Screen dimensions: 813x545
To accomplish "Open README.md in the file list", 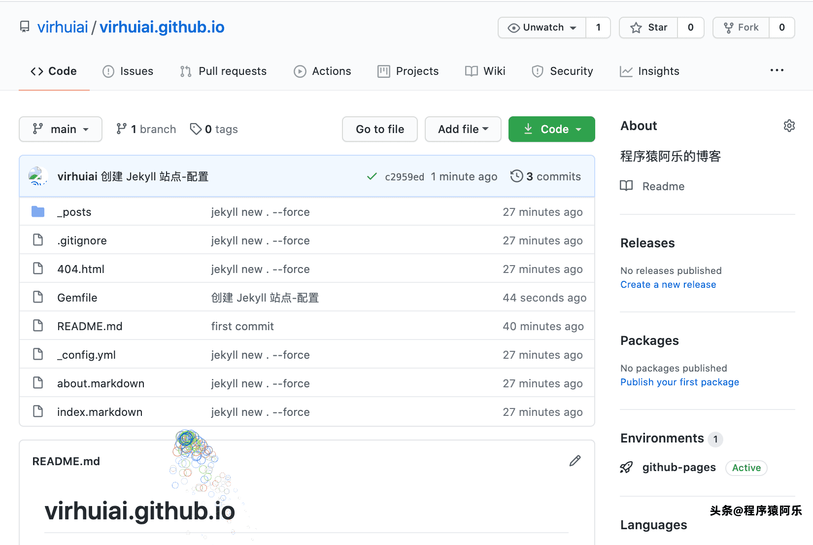I will tap(90, 326).
